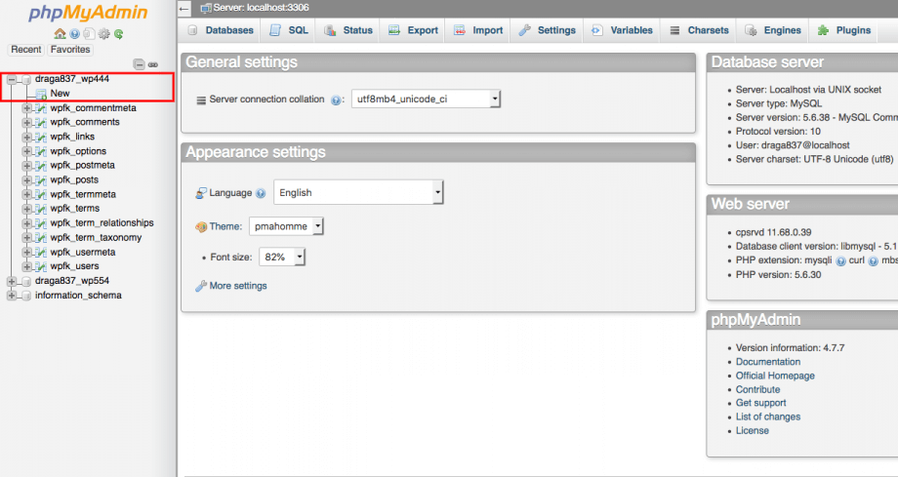Hide navigation panel with left arrow button
Screen dimensions: 898x477
[x=184, y=9]
